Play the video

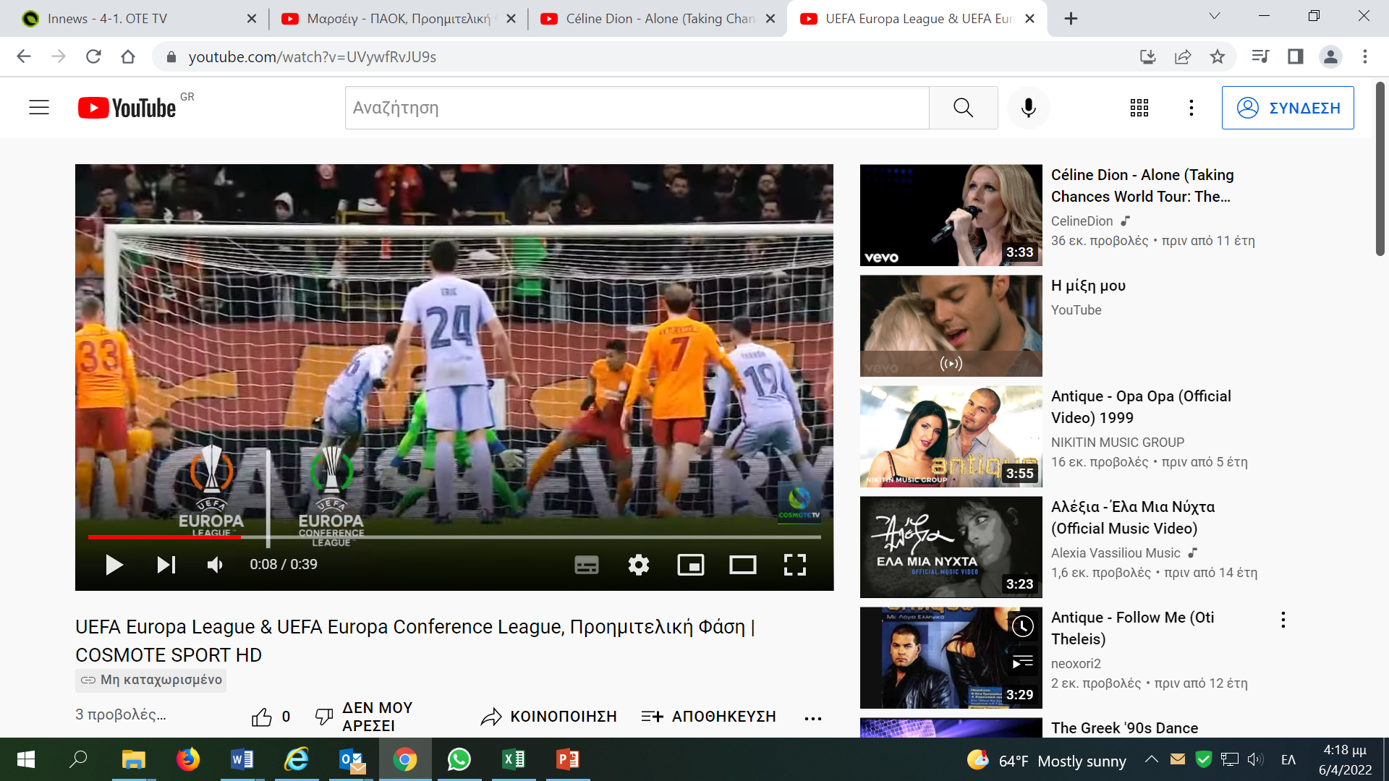tap(114, 565)
